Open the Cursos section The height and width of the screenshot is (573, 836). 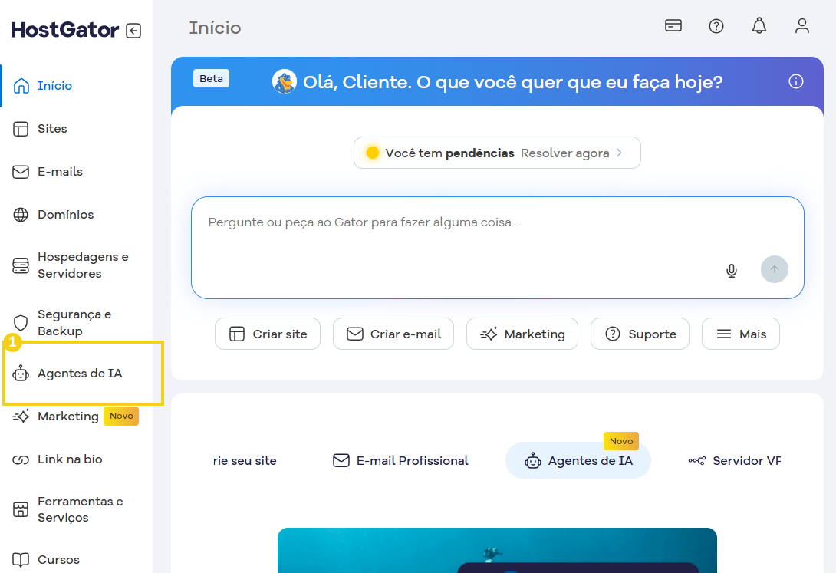58,560
